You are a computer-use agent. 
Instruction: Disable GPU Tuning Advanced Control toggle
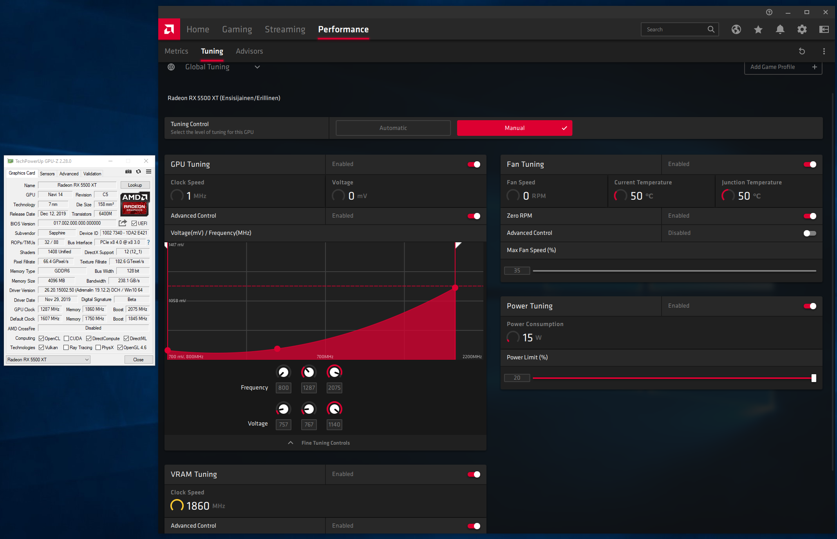point(474,216)
